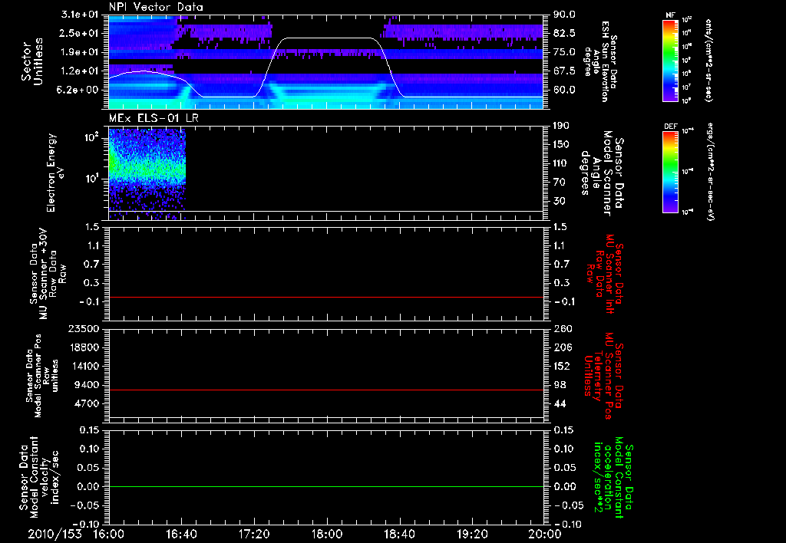Viewport: 786px width, 543px height.
Task: Click the DEF color scale bar
Action: coord(671,172)
